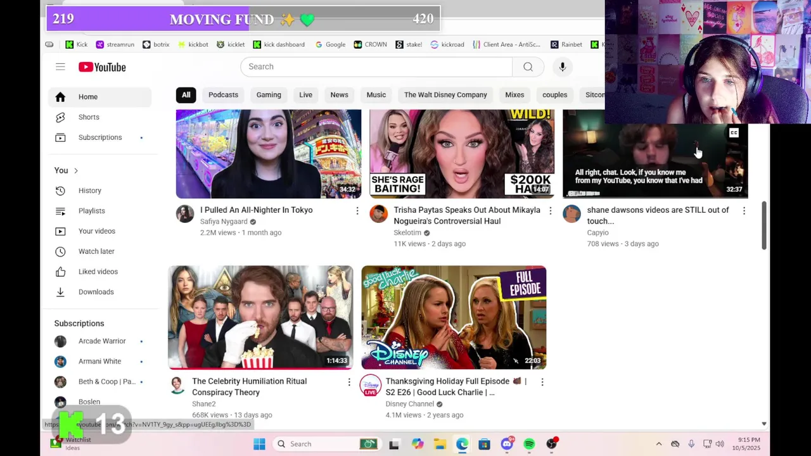Open Arcade Warrior subscription channel

pos(99,341)
